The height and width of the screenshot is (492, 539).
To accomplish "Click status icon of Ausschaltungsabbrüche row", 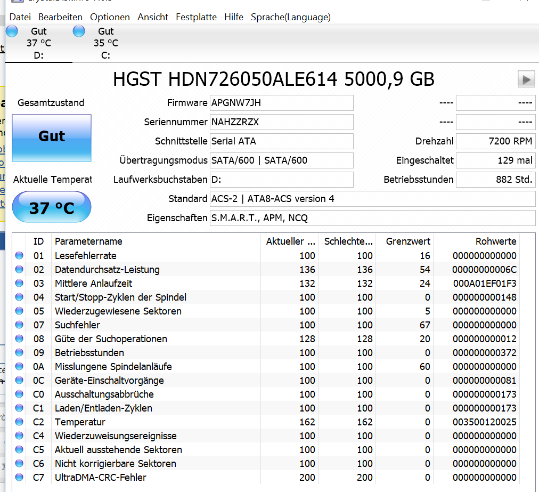I will 19,394.
